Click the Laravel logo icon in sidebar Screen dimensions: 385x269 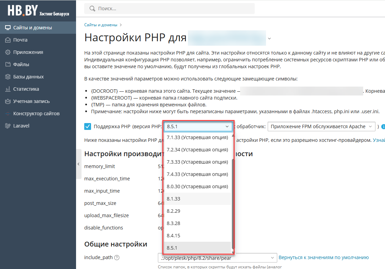pyautogui.click(x=8, y=126)
